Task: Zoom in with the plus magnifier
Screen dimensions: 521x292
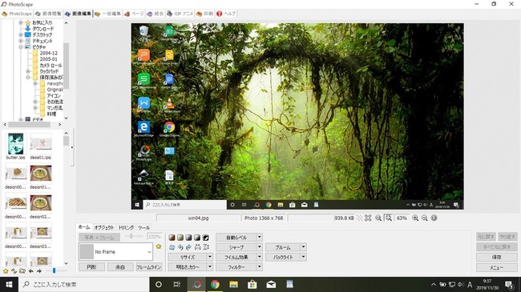Action: click(415, 218)
